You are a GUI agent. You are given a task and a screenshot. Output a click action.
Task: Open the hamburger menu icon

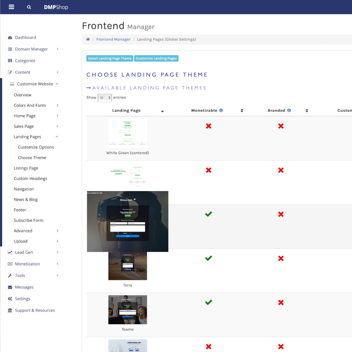tap(12, 7)
